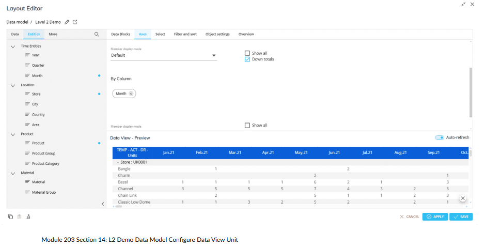Click the Product Group entity list icon
Screen dimensions: 484x247
[27, 153]
